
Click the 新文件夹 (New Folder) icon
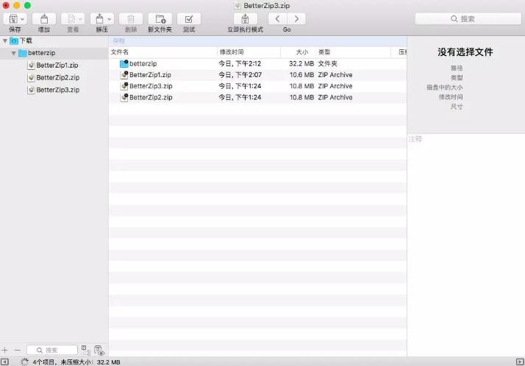160,18
